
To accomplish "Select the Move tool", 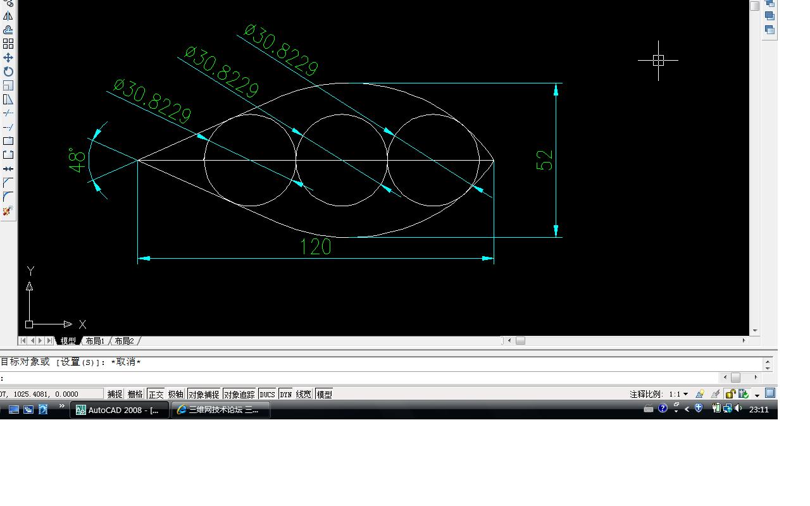I will (x=8, y=58).
